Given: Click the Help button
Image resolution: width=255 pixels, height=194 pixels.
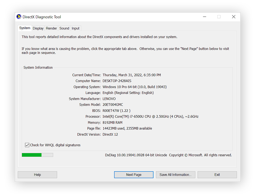Looking at the screenshot, I should [x=37, y=174].
